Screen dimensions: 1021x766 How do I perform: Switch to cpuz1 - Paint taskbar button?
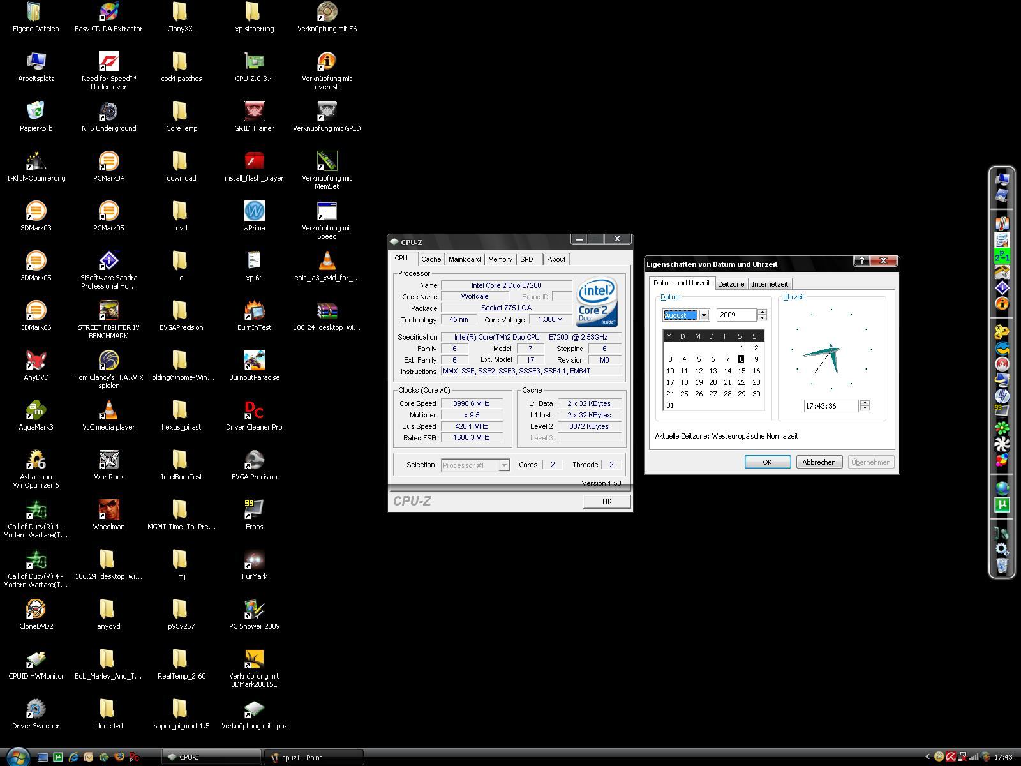pos(314,757)
